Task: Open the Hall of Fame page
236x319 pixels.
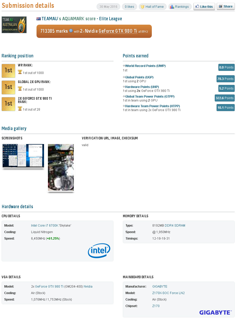Action: pyautogui.click(x=153, y=7)
